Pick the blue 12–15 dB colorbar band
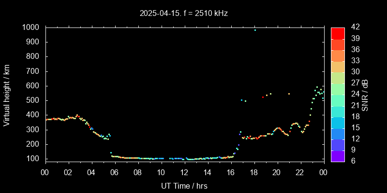 (338, 134)
